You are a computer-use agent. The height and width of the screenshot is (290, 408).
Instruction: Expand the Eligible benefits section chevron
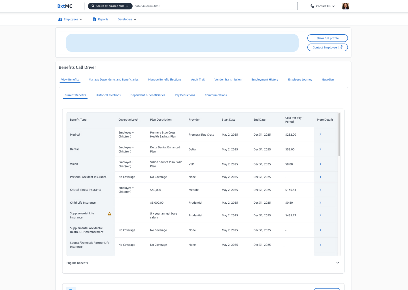coord(337,263)
